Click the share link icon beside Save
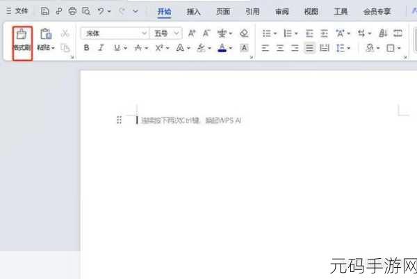The width and height of the screenshot is (417, 279). point(58,11)
